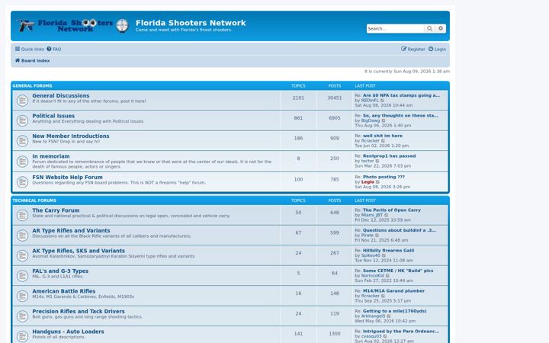Open AK Type Rifles, SKS and Variants forum
The width and height of the screenshot is (549, 343).
pos(79,251)
